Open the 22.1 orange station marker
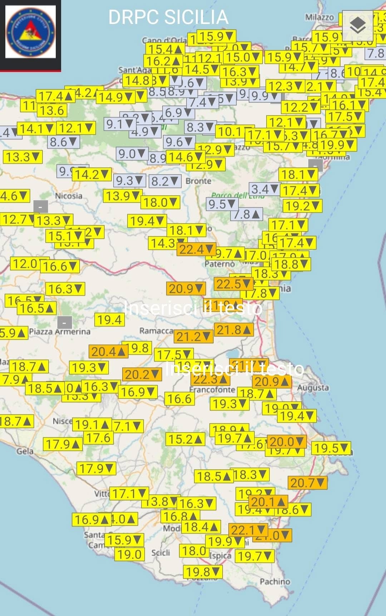The width and height of the screenshot is (386, 616). click(248, 530)
